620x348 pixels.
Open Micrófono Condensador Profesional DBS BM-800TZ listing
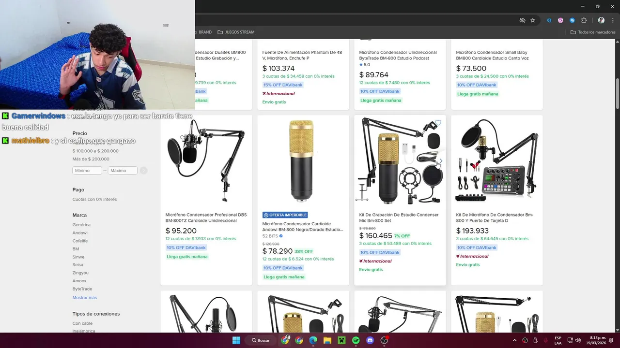pyautogui.click(x=206, y=217)
